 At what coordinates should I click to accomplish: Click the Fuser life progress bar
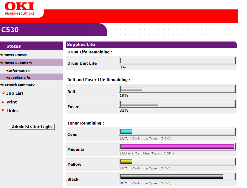coord(178,104)
